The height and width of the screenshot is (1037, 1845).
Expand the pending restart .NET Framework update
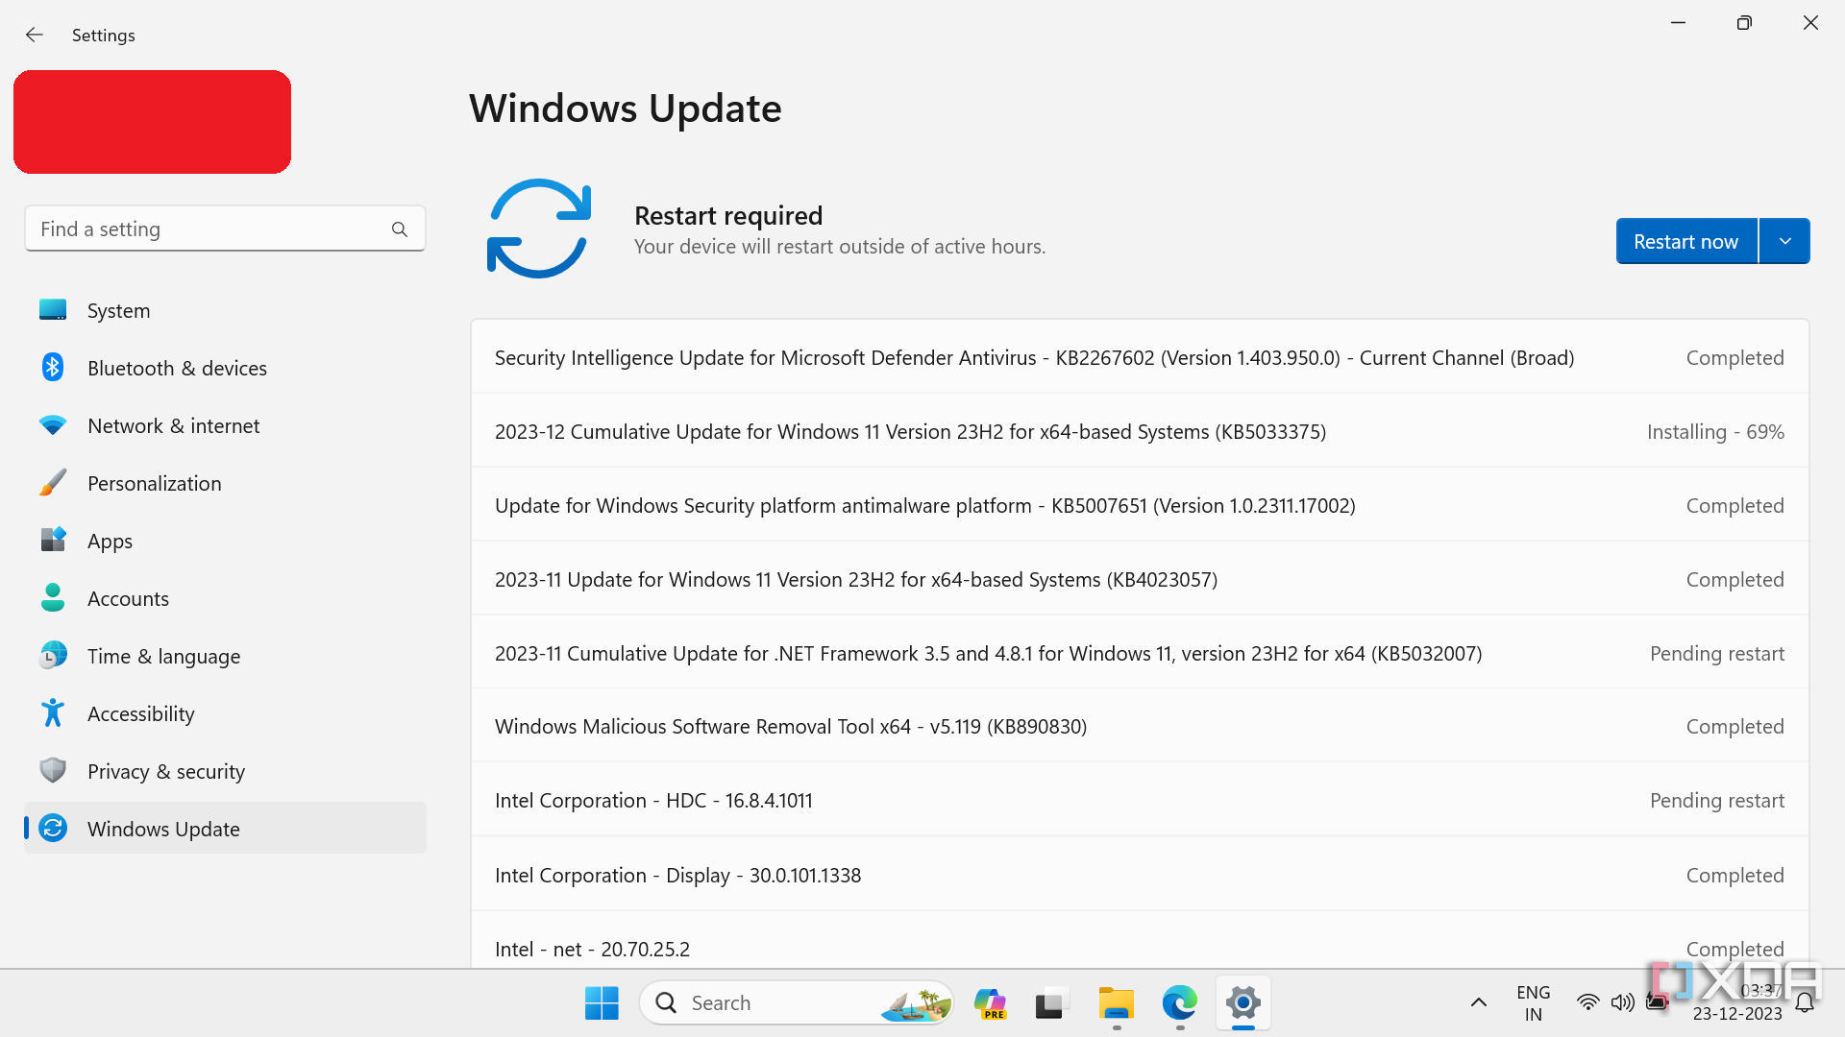(1139, 652)
